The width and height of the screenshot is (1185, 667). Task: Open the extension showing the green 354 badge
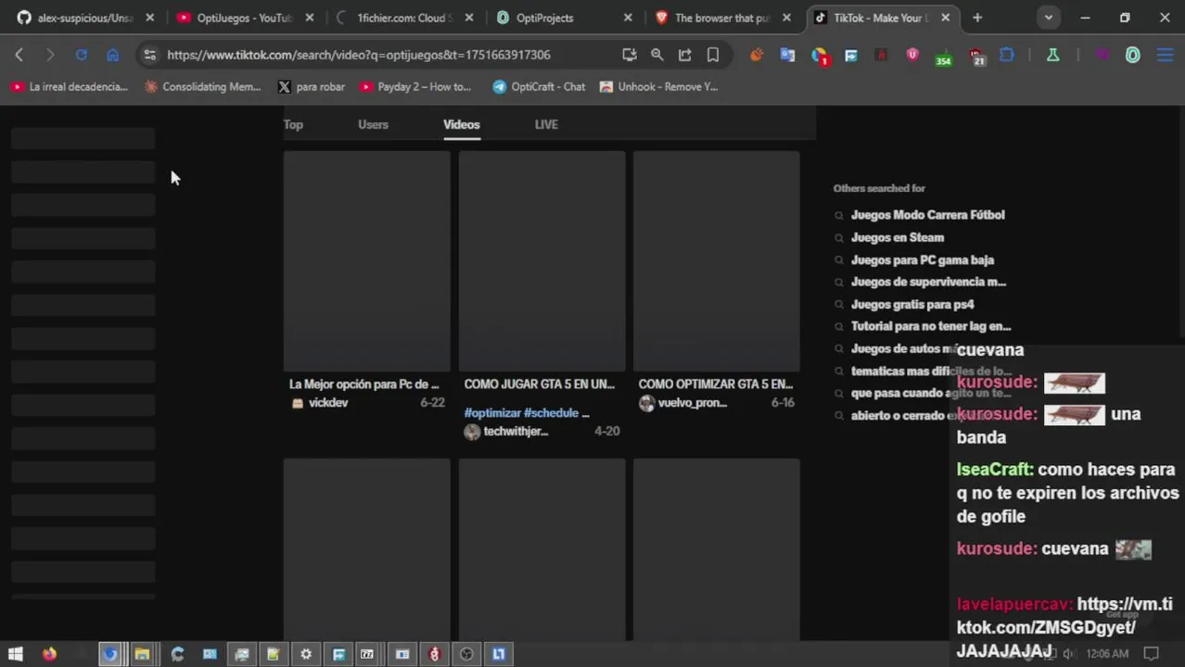[x=944, y=57]
